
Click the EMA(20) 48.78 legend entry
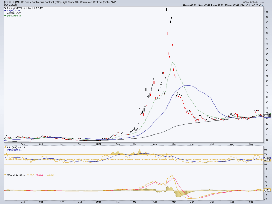point(13,16)
